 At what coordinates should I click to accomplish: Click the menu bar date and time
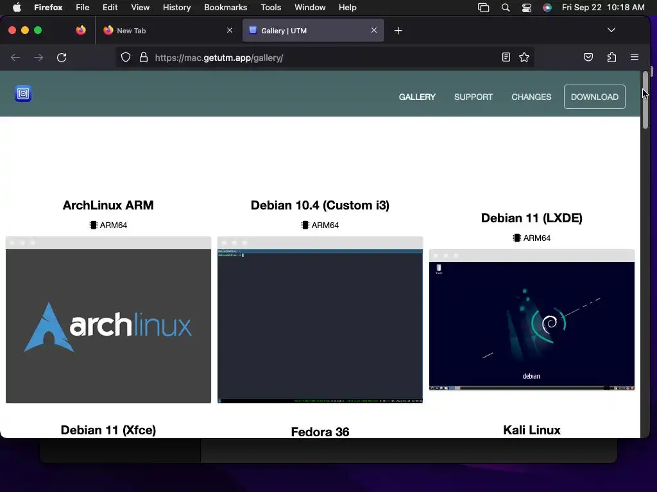[x=603, y=8]
